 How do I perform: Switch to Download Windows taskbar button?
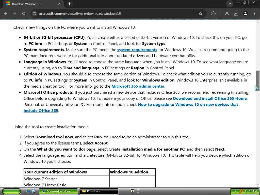coord(58,191)
